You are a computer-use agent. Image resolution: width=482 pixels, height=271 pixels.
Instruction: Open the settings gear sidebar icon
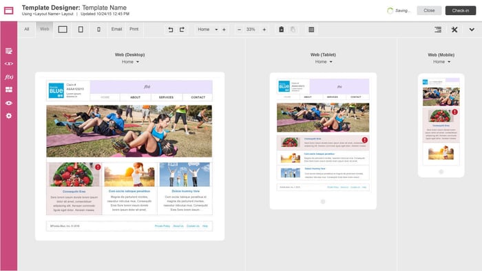(x=8, y=116)
